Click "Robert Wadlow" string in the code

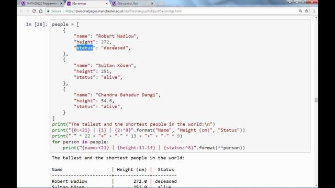116,36
